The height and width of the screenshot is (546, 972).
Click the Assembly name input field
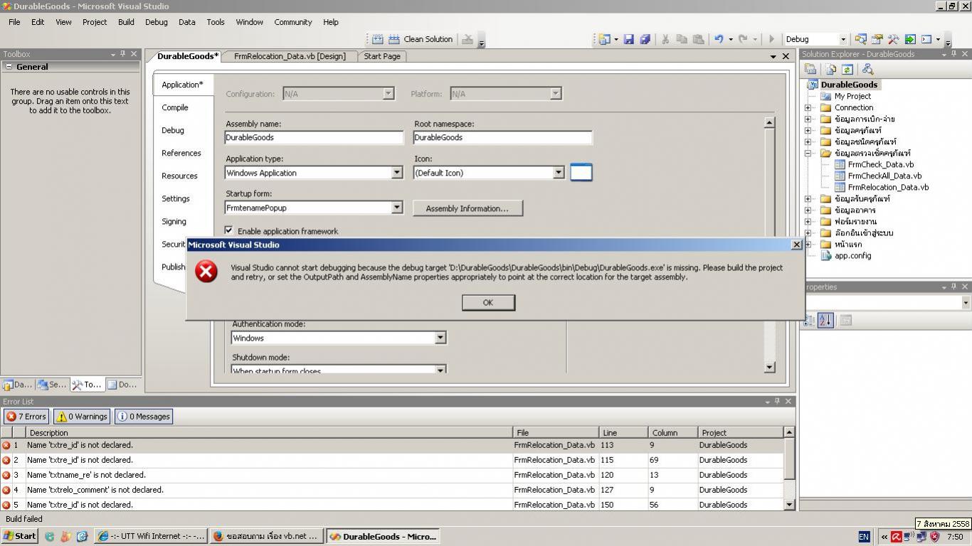(x=314, y=137)
